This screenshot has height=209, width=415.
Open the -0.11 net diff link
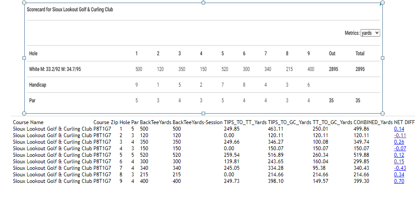[x=400, y=135]
